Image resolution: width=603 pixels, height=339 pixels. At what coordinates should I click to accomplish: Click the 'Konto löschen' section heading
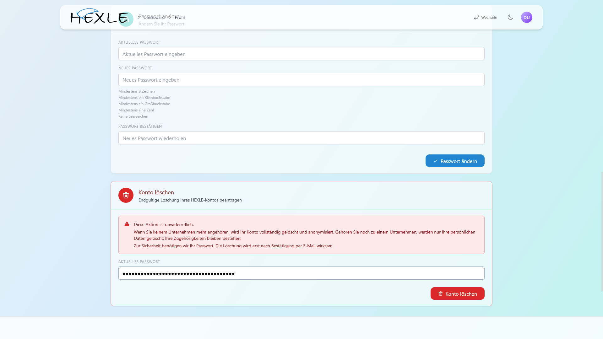tap(156, 192)
